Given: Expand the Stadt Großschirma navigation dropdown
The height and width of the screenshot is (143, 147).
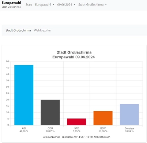Looking at the screenshot, I should click(93, 5).
